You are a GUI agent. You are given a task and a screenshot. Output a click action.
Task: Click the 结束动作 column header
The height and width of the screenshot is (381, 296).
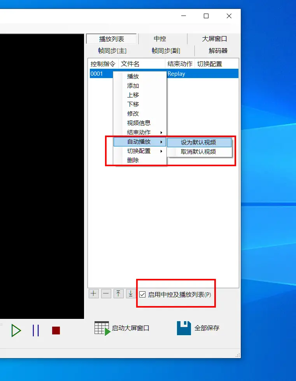[180, 64]
